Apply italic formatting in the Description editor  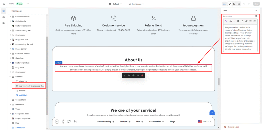tap(242, 21)
